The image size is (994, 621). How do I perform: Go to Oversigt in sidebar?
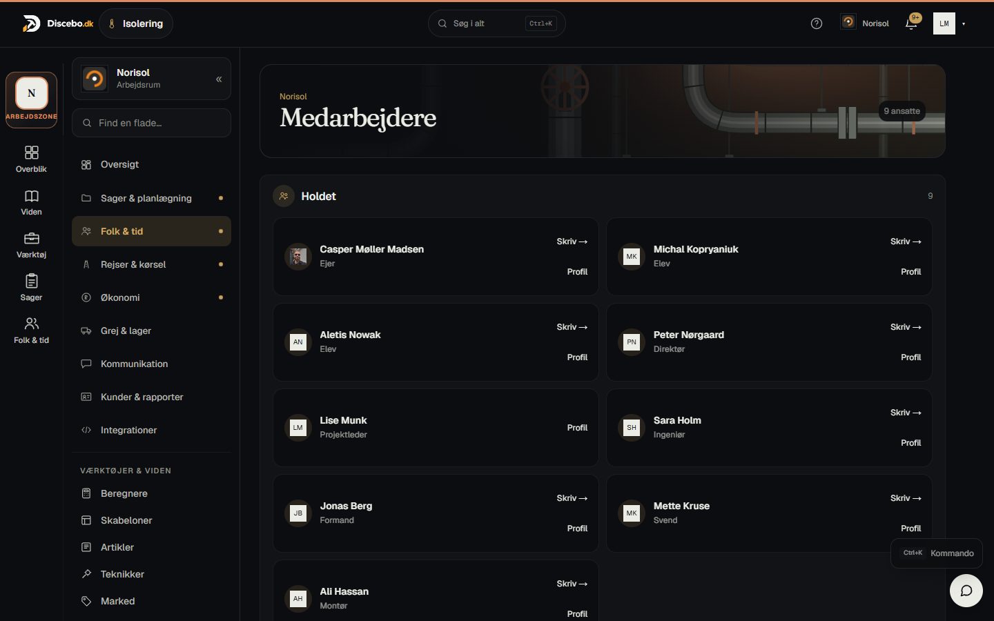[x=151, y=165]
